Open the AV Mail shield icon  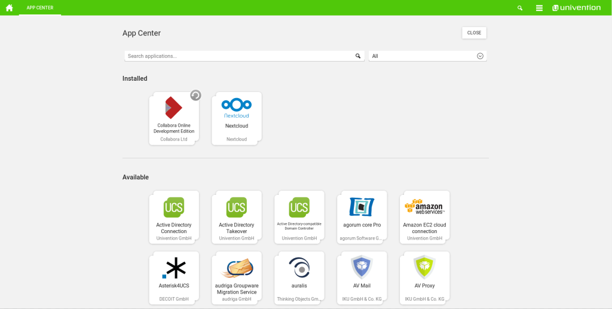pyautogui.click(x=362, y=267)
